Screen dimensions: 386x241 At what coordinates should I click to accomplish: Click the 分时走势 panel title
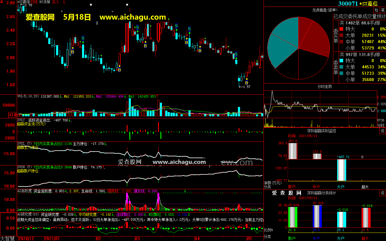coord(324,86)
